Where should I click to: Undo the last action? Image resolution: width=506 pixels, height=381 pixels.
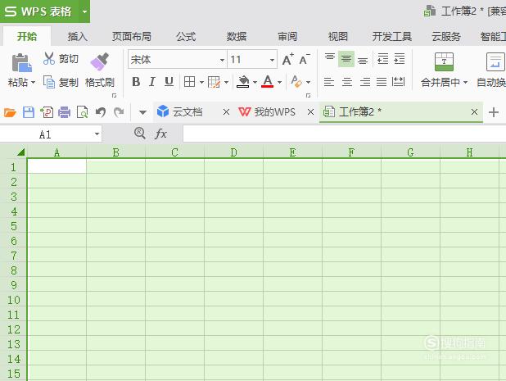(x=101, y=112)
